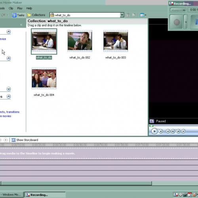Click the 0:01:00.00 timeline ruler mark

(121, 145)
